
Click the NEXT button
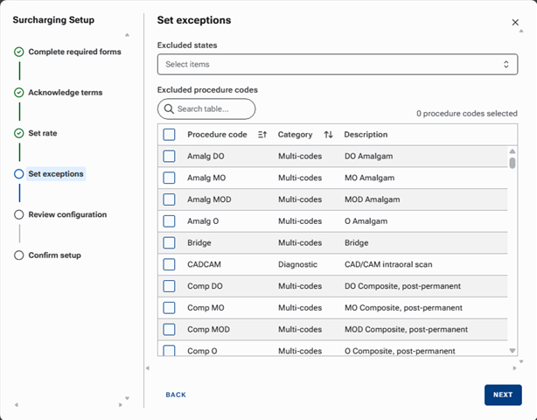pyautogui.click(x=503, y=395)
